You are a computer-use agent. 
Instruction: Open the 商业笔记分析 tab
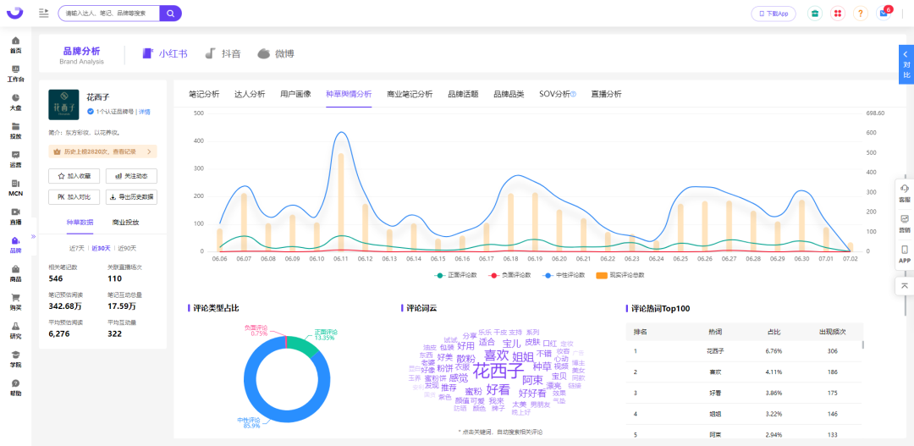[x=410, y=95]
